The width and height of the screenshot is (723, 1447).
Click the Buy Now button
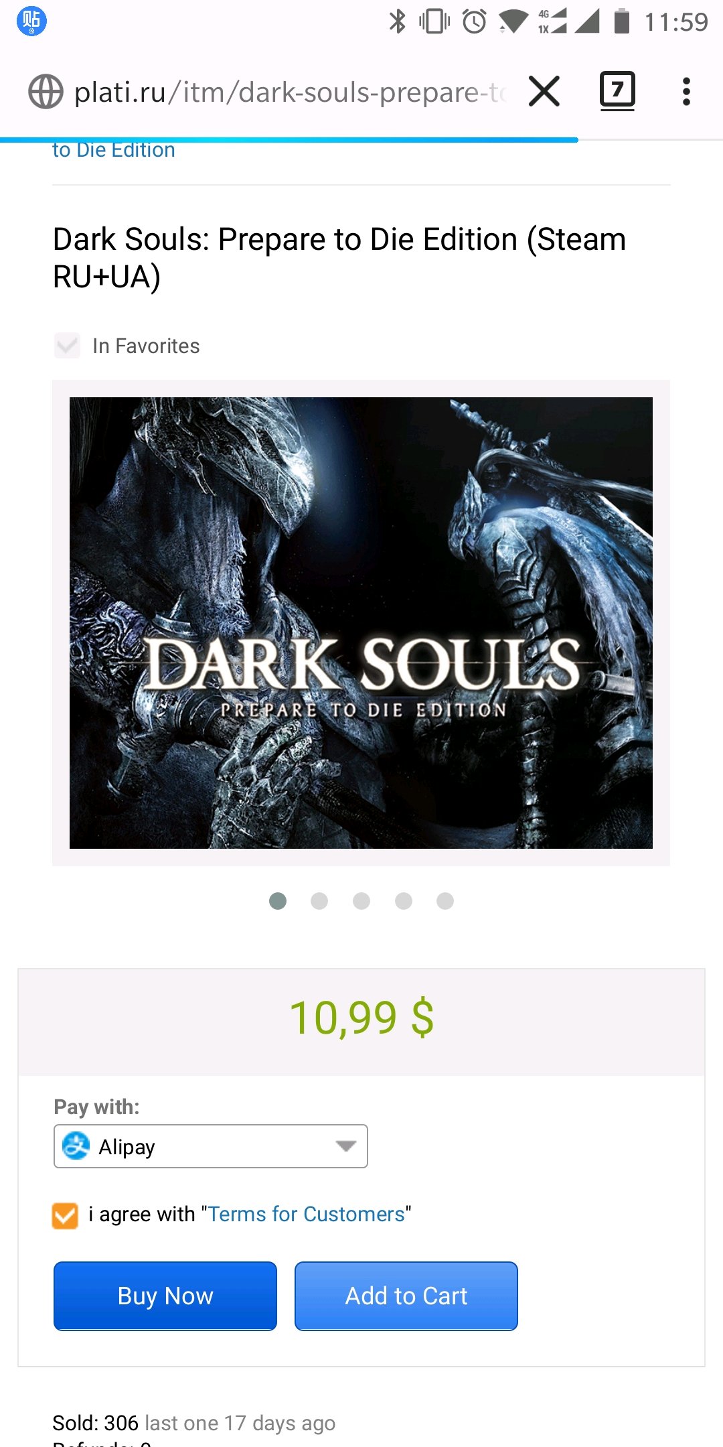165,1296
